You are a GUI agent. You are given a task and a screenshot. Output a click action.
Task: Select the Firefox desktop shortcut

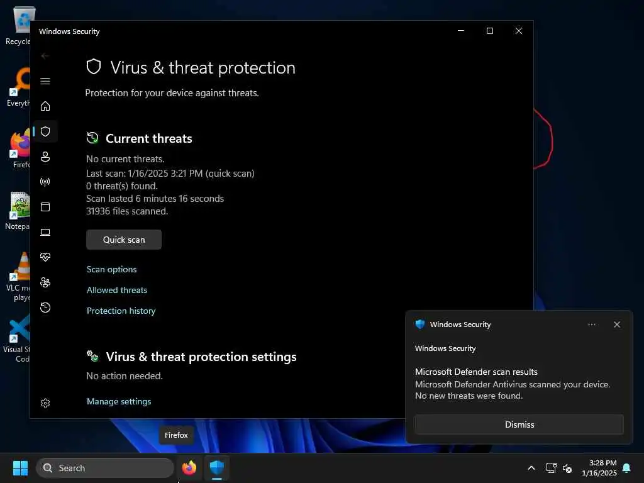19,148
